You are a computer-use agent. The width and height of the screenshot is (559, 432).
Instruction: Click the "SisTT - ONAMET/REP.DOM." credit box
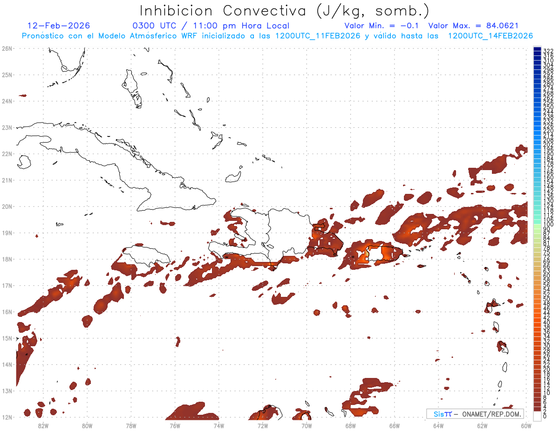tap(476, 414)
